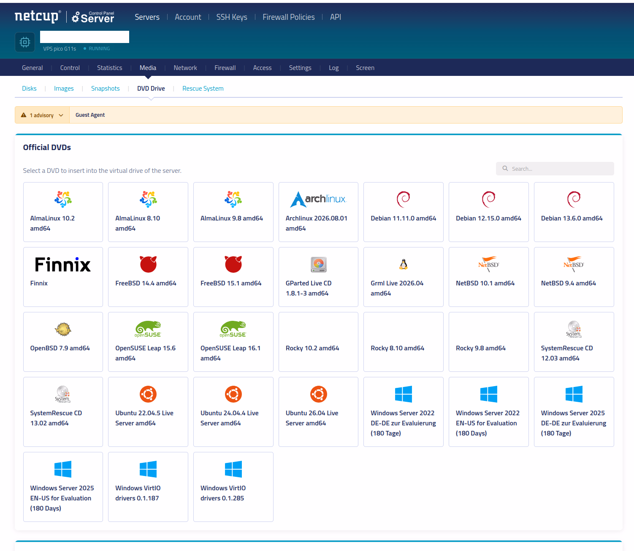View the Log tab

(334, 68)
